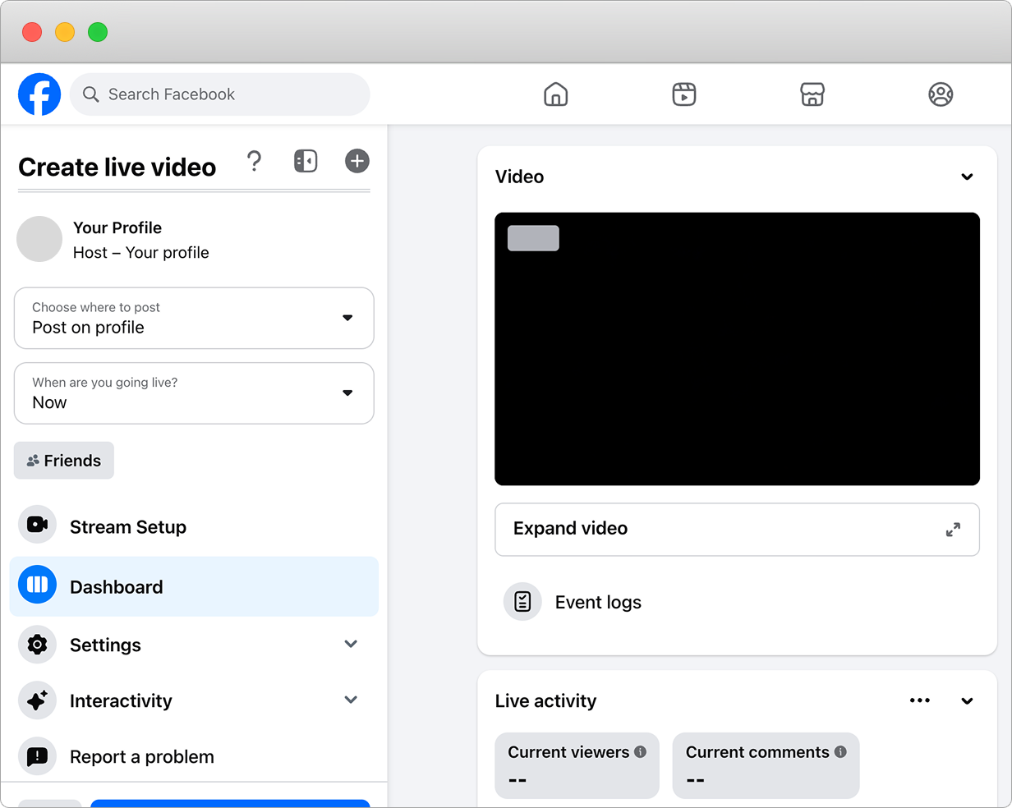Expand the Interactivity chevron

pos(351,700)
